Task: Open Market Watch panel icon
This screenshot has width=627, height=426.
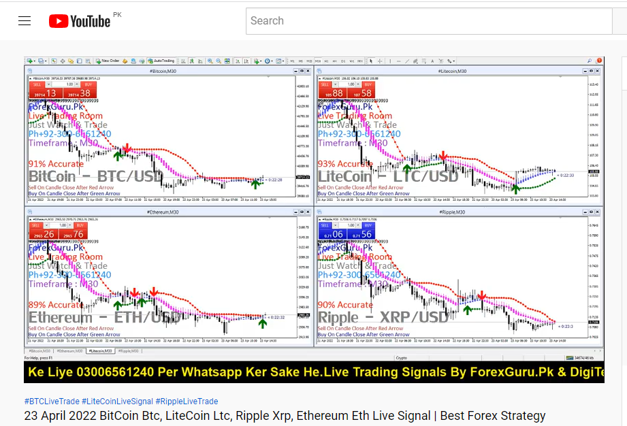Action: click(54, 61)
